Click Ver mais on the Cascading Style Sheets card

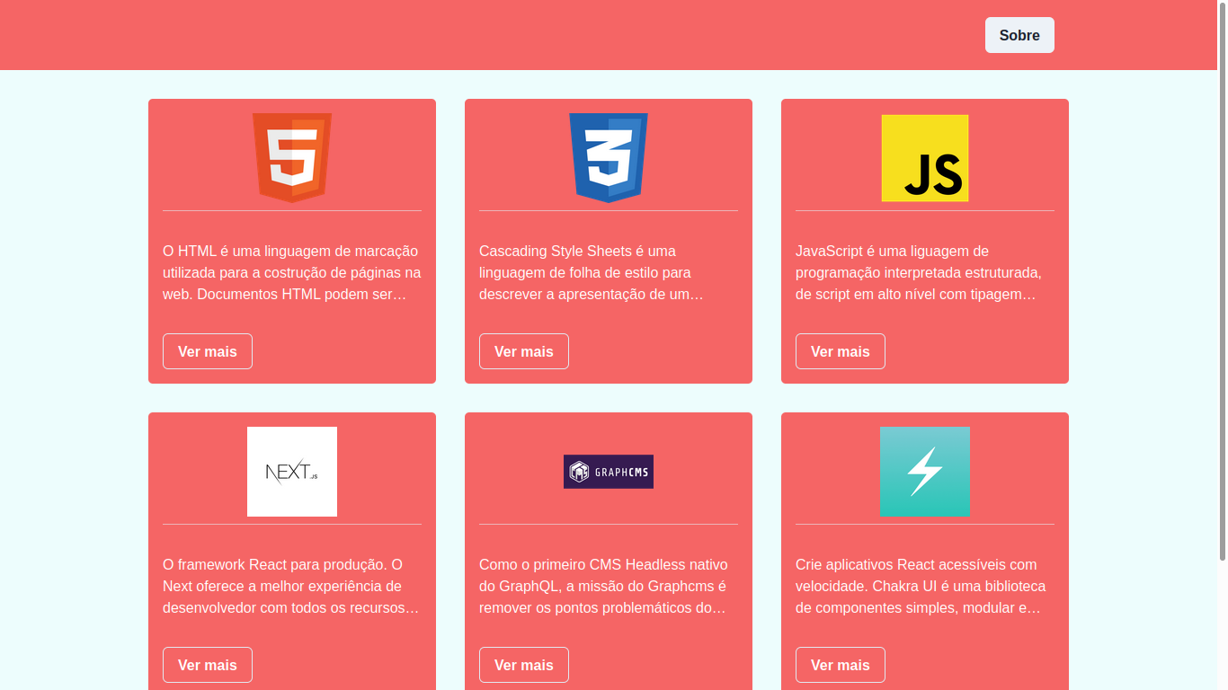coord(524,351)
